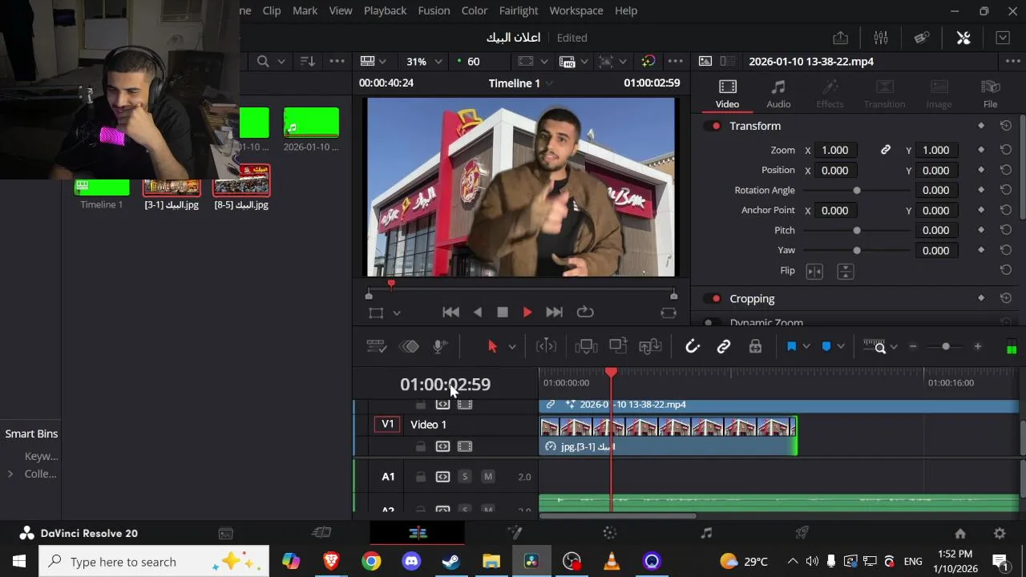Toggle Linked Selection chain icon

point(724,346)
